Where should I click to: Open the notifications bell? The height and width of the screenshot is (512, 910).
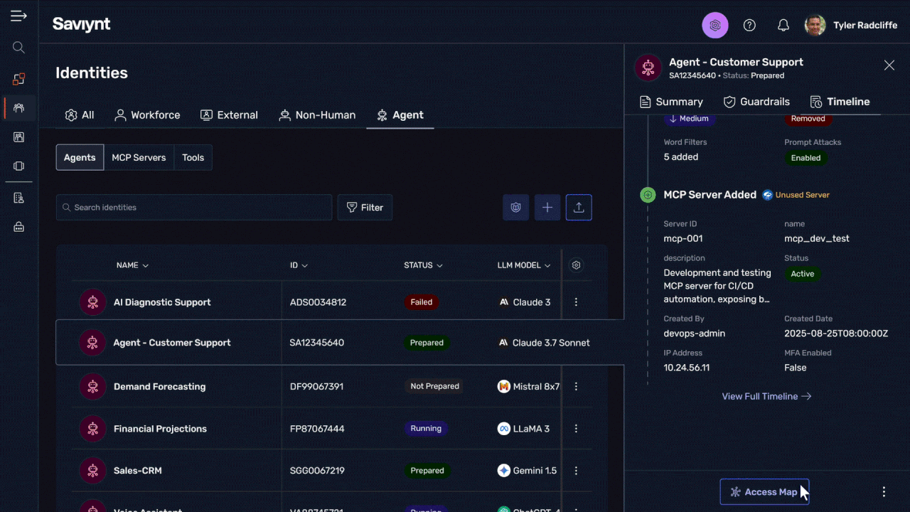point(783,26)
